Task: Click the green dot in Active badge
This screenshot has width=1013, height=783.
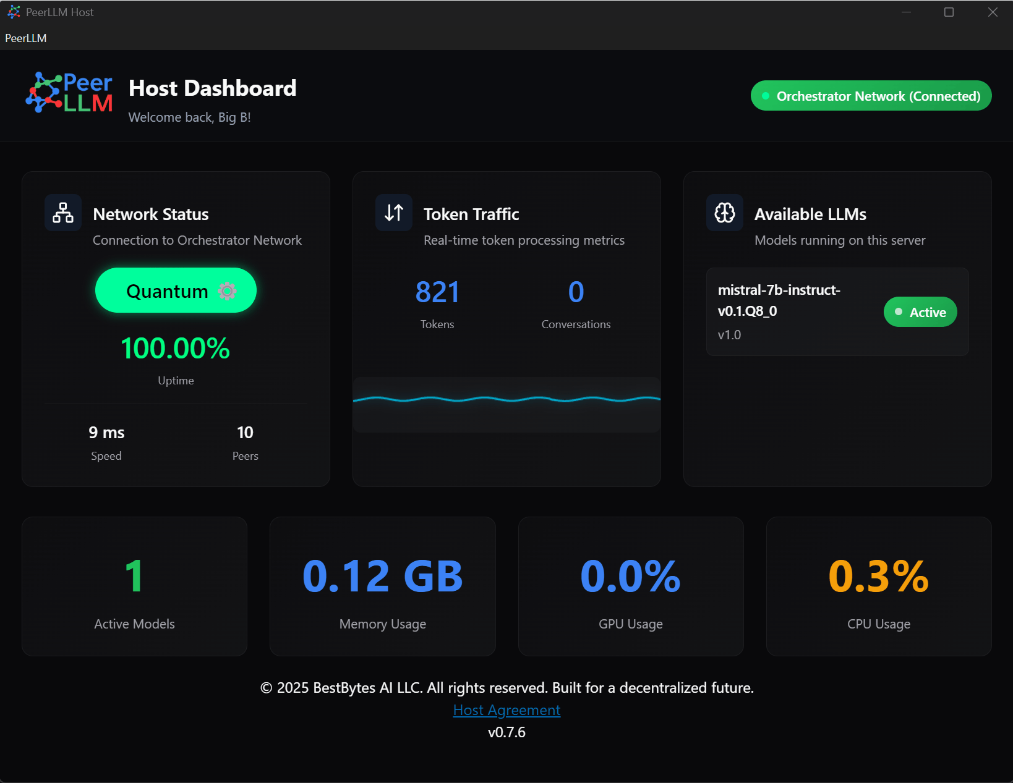Action: pyautogui.click(x=899, y=312)
